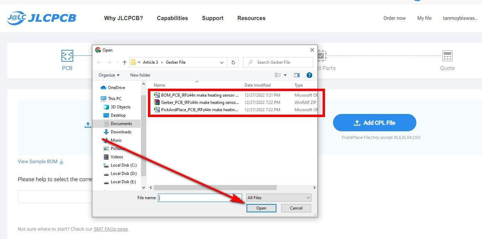This screenshot has height=239, width=482.
Task: Open the SMT FAQs page link
Action: [x=111, y=229]
